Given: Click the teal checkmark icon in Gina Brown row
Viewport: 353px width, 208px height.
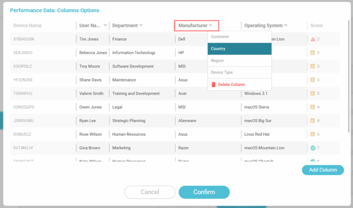Looking at the screenshot, I should point(313,148).
